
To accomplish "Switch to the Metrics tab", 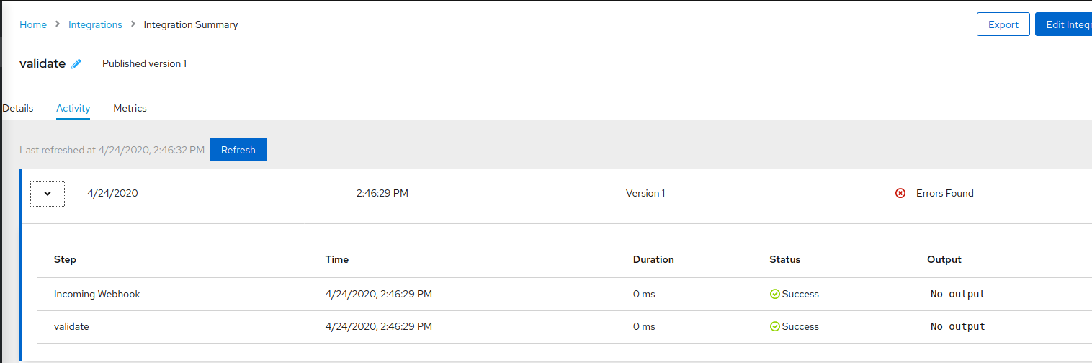I will 130,108.
